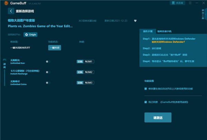
Task: Click the 请激活 activate button
Action: [158, 118]
